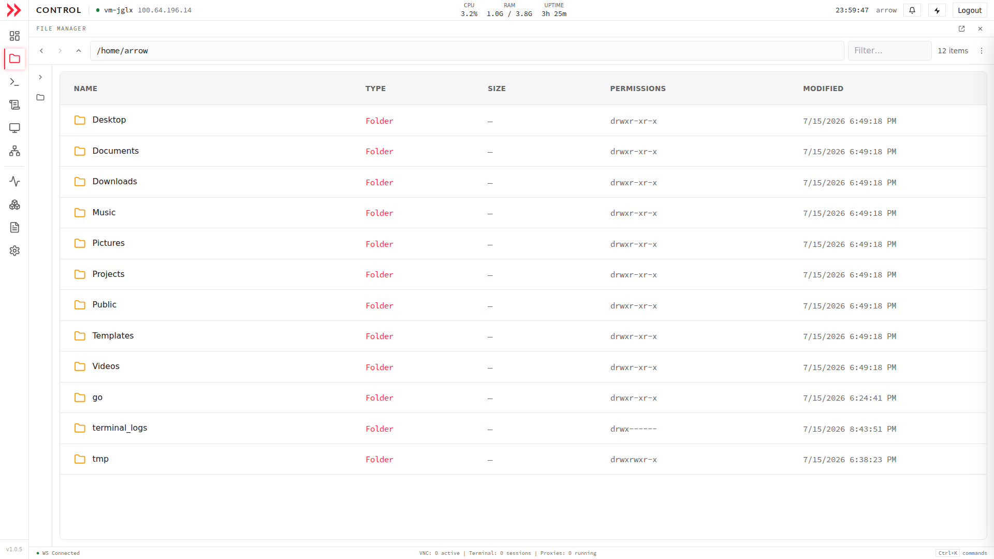
Task: Click the Downloads folder icon
Action: point(80,182)
